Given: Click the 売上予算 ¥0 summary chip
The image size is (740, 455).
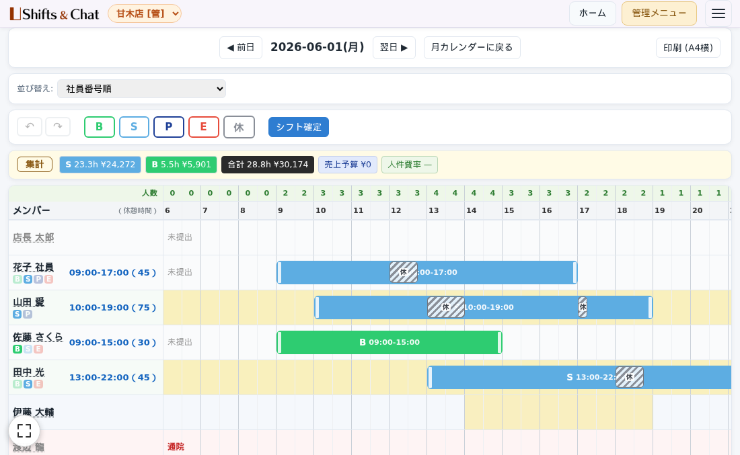Looking at the screenshot, I should (x=348, y=165).
